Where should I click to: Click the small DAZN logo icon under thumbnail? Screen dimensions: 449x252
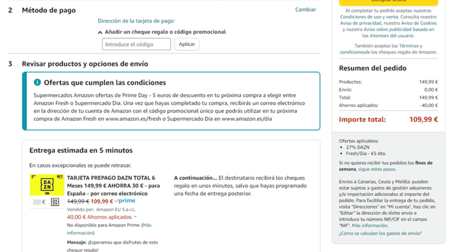[x=55, y=202]
